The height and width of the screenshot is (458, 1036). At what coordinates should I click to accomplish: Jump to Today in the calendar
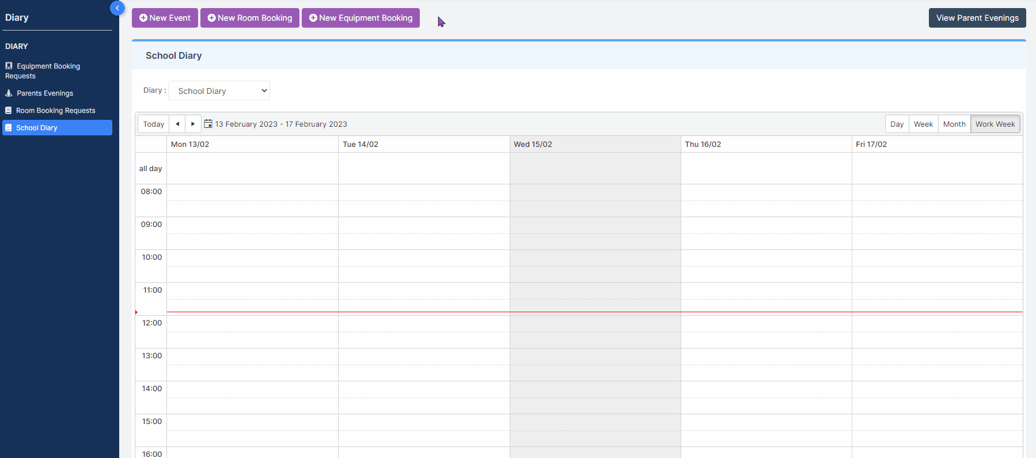coord(154,124)
